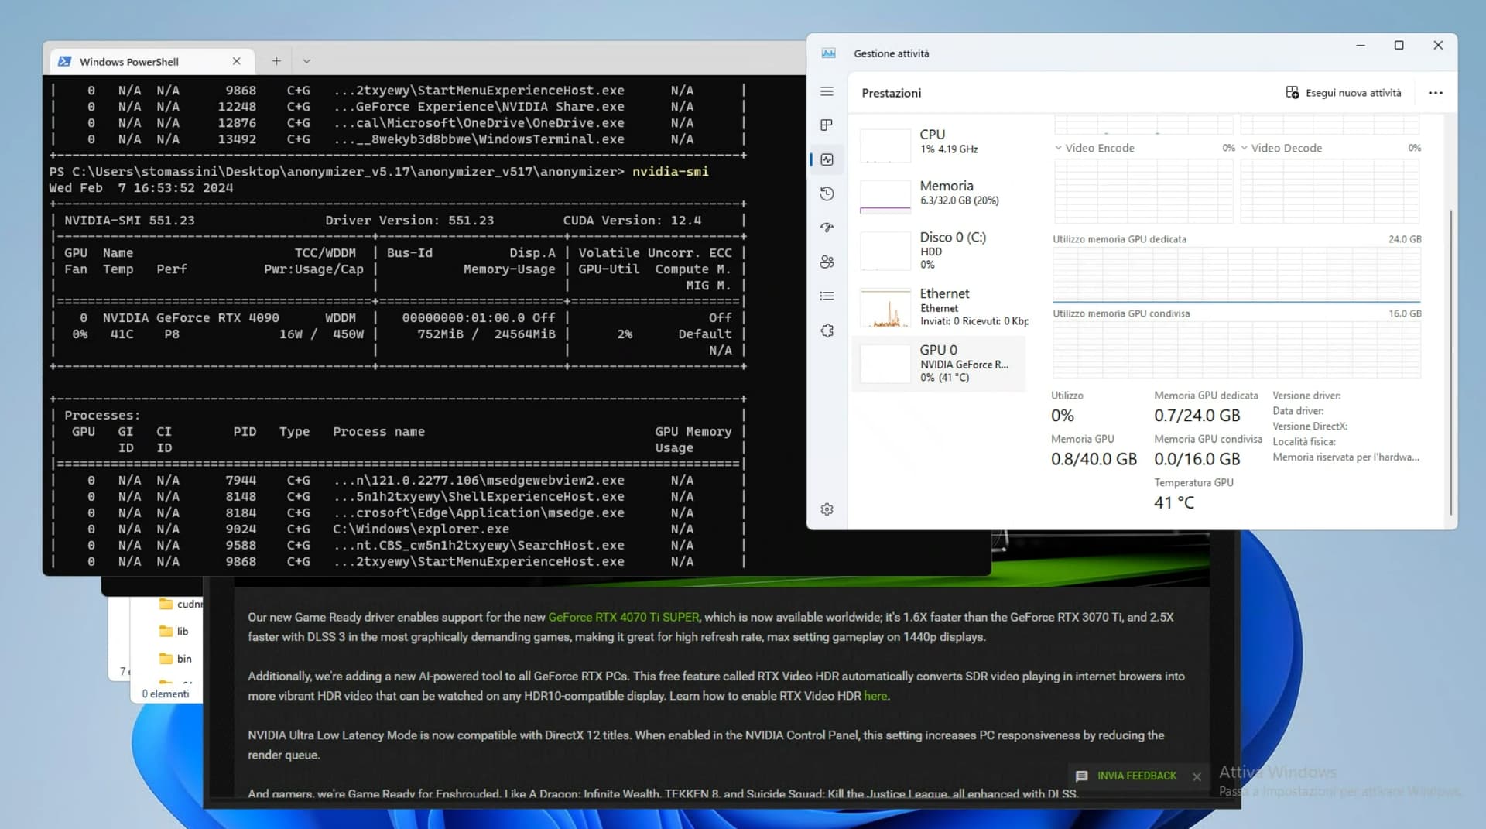Open Services page in Task Manager sidebar
1486x829 pixels.
[827, 331]
